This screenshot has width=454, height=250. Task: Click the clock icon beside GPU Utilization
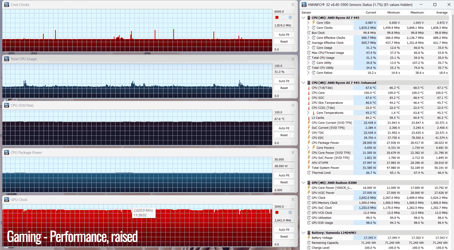(309, 218)
